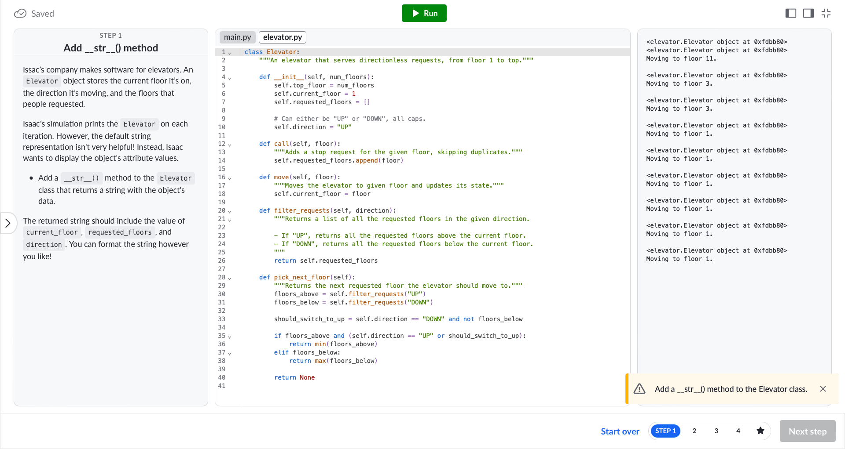The height and width of the screenshot is (449, 845).
Task: Exit fullscreen with the collapse icon
Action: tap(826, 13)
